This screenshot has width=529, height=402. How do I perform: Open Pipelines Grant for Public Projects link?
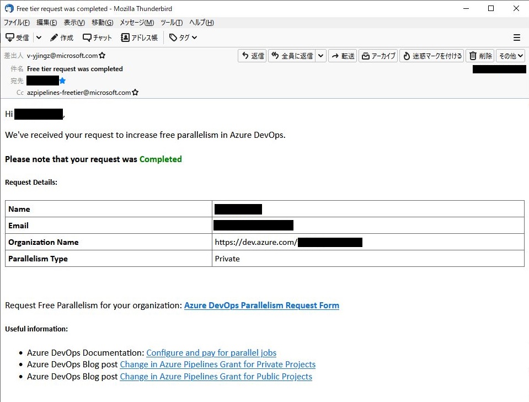216,377
